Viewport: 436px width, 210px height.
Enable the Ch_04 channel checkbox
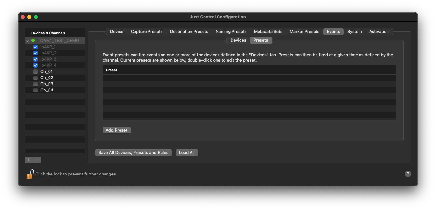pos(35,90)
